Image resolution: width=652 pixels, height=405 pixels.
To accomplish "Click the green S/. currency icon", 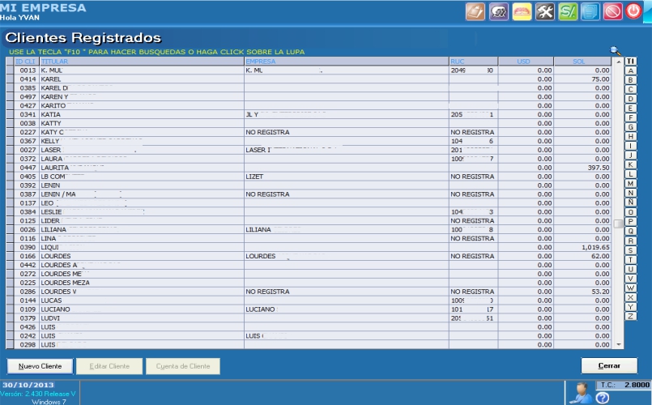I will pyautogui.click(x=568, y=12).
